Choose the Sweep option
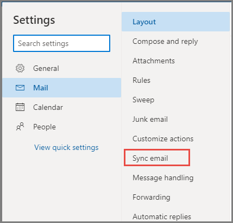233x223 pixels. (175, 100)
